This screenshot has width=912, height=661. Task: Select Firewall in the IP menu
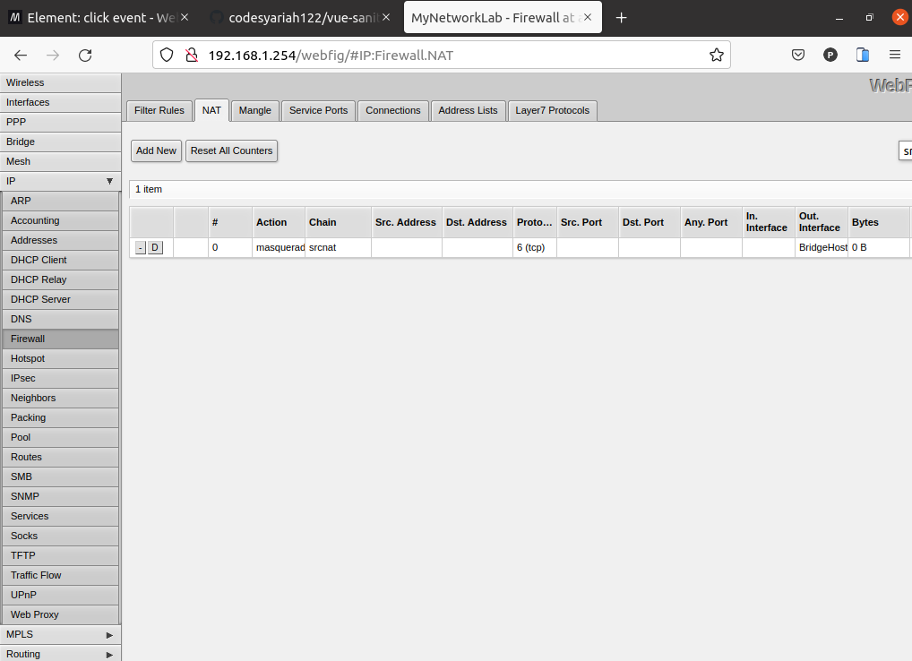61,339
